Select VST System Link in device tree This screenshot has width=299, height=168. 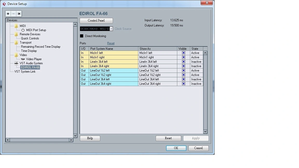point(25,72)
